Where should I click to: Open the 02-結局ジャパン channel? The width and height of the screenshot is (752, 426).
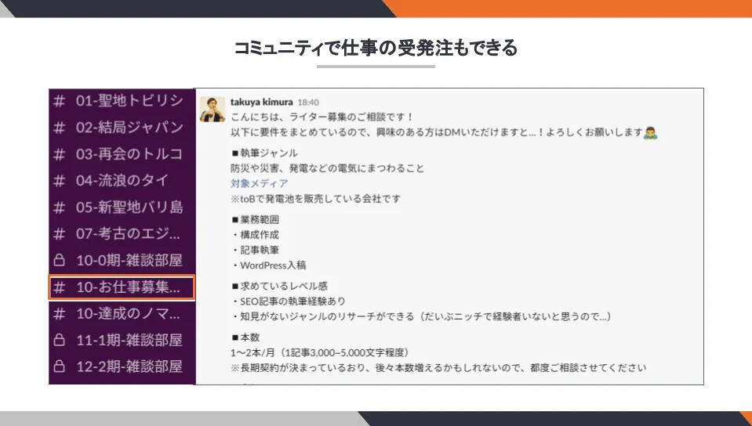point(122,128)
